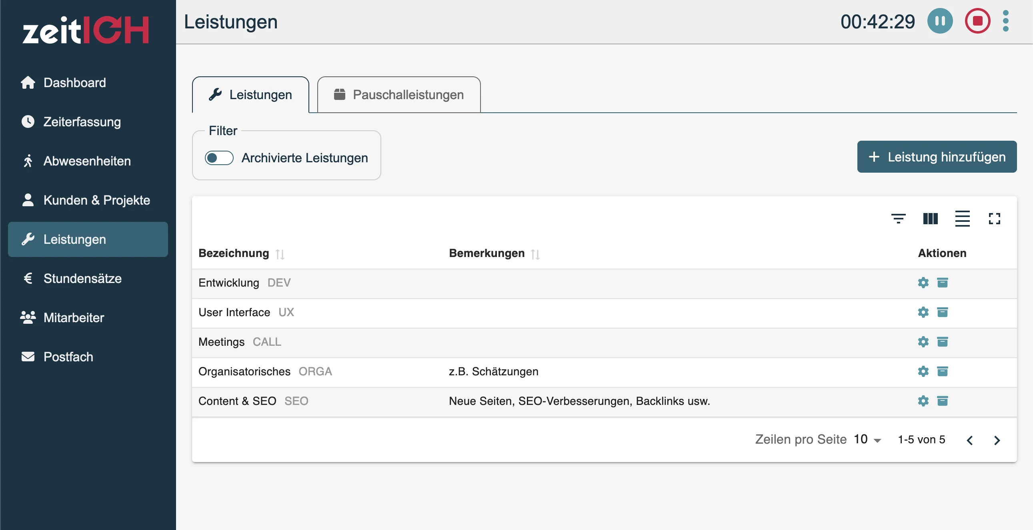This screenshot has width=1033, height=530.
Task: Select Leistungen in the sidebar
Action: [88, 239]
